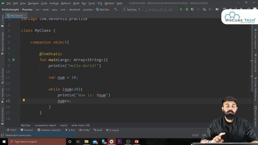The width and height of the screenshot is (258, 145).
Task: Open Task View in taskbar
Action: pos(78,141)
